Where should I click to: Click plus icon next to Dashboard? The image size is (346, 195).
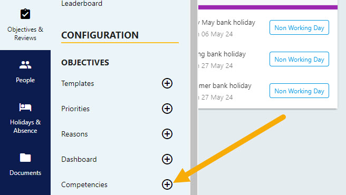click(167, 159)
